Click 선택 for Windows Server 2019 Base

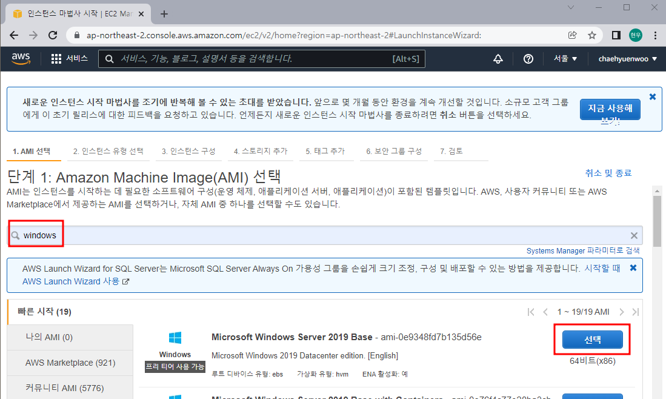click(592, 340)
